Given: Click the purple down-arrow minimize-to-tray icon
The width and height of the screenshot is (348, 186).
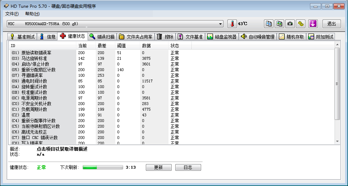Looking at the screenshot, I should (x=313, y=24).
